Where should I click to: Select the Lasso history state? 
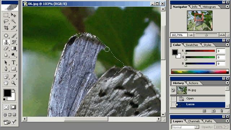(198, 104)
